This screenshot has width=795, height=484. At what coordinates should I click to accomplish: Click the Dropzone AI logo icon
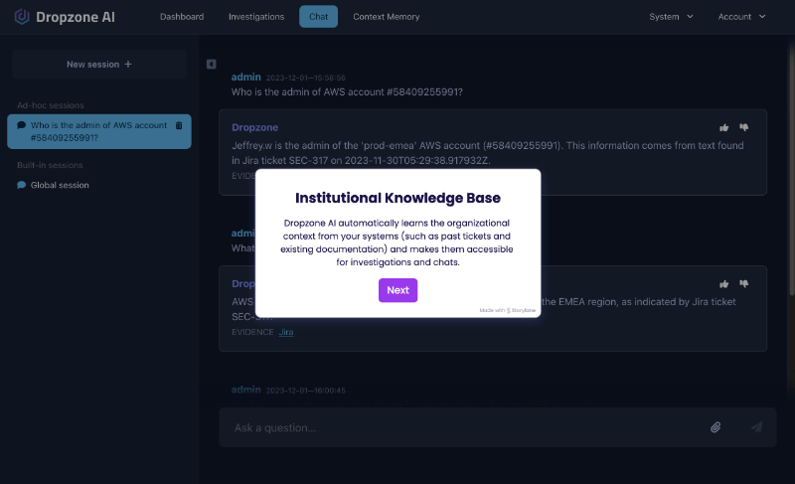(22, 16)
